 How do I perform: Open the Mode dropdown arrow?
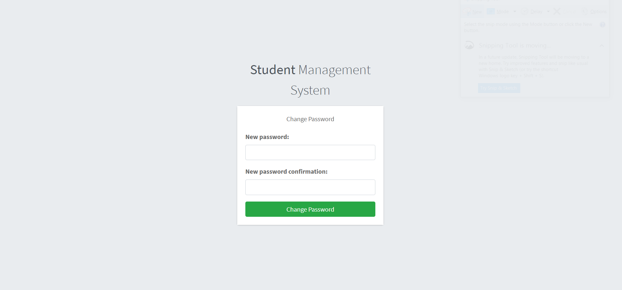tap(515, 11)
